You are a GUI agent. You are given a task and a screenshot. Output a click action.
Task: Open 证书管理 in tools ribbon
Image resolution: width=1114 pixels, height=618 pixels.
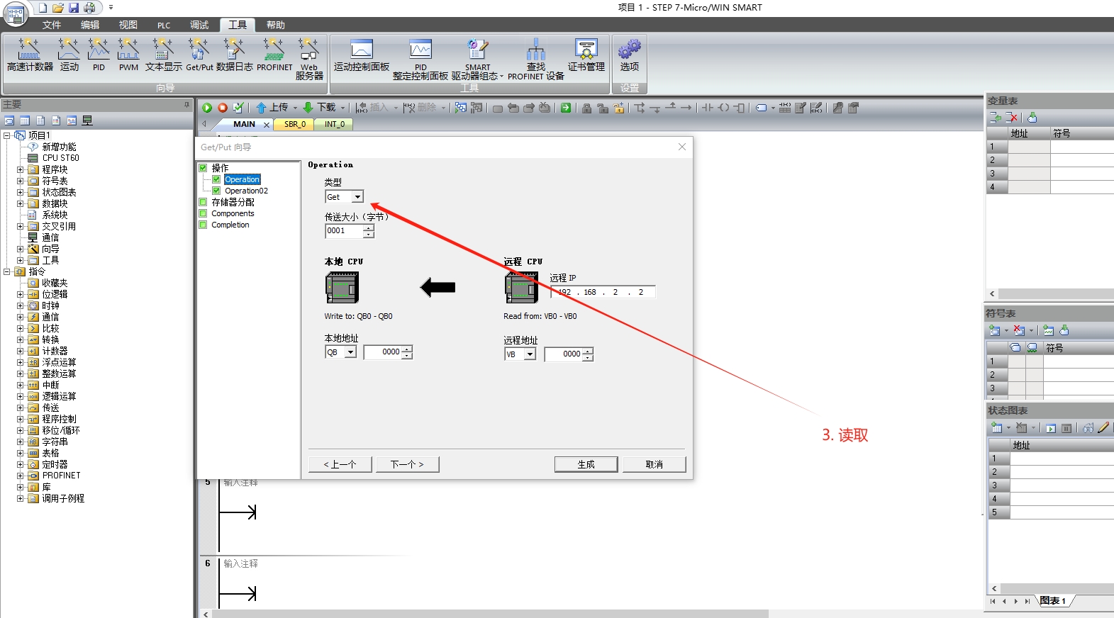586,55
